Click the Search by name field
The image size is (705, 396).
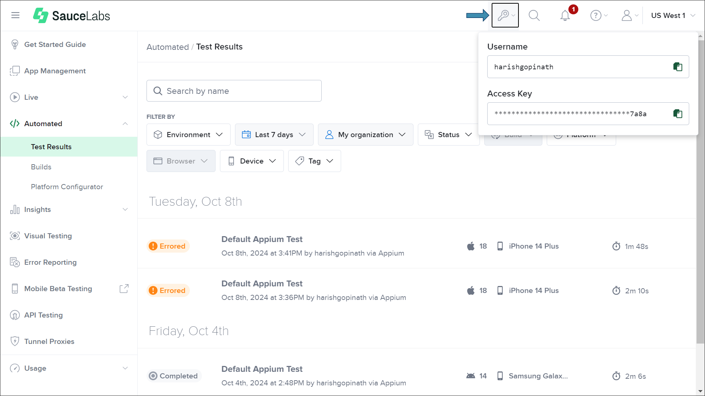234,91
